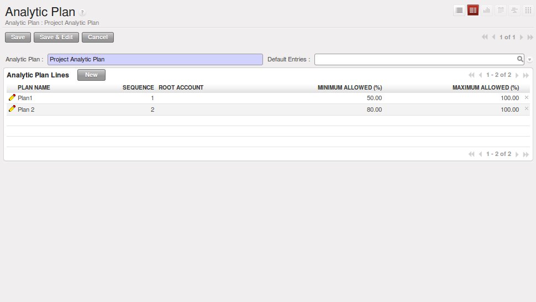This screenshot has height=302, width=536.
Task: Select the red form view icon
Action: (473, 10)
